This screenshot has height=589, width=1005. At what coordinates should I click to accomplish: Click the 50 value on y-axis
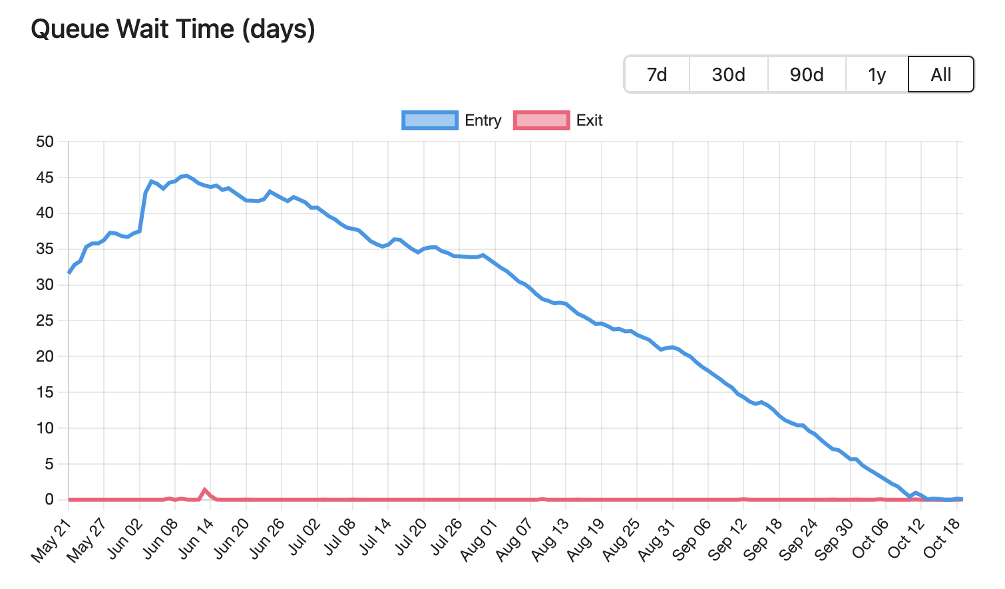(45, 142)
